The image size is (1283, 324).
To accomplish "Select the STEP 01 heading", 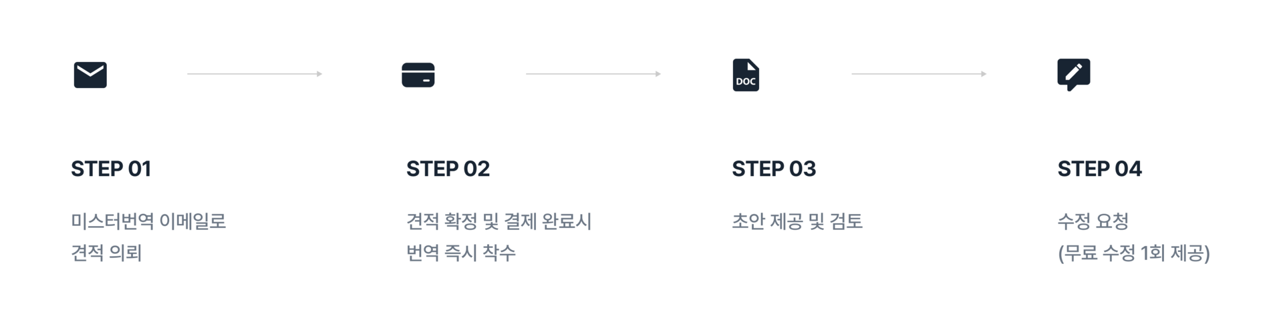I will pyautogui.click(x=111, y=169).
